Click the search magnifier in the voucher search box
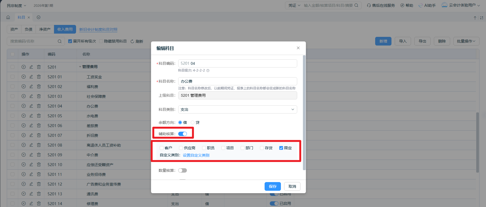Screen dimensions: 486x207 point(356,5)
